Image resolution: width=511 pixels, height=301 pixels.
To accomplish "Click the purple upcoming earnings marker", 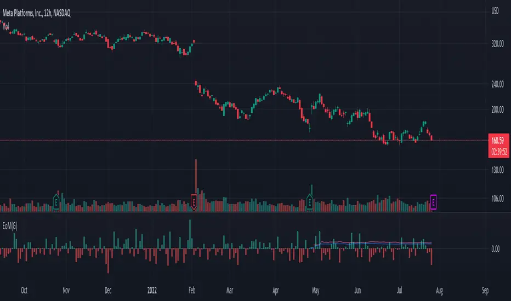I will click(x=434, y=202).
